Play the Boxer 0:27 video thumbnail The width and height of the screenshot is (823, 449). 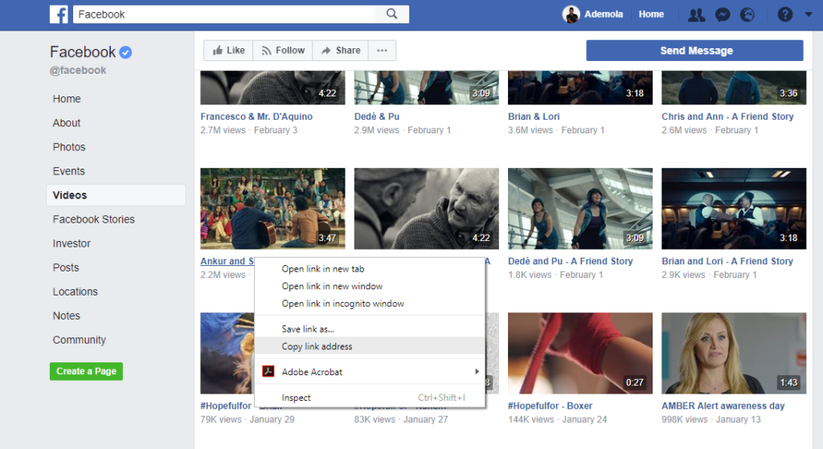click(x=580, y=353)
